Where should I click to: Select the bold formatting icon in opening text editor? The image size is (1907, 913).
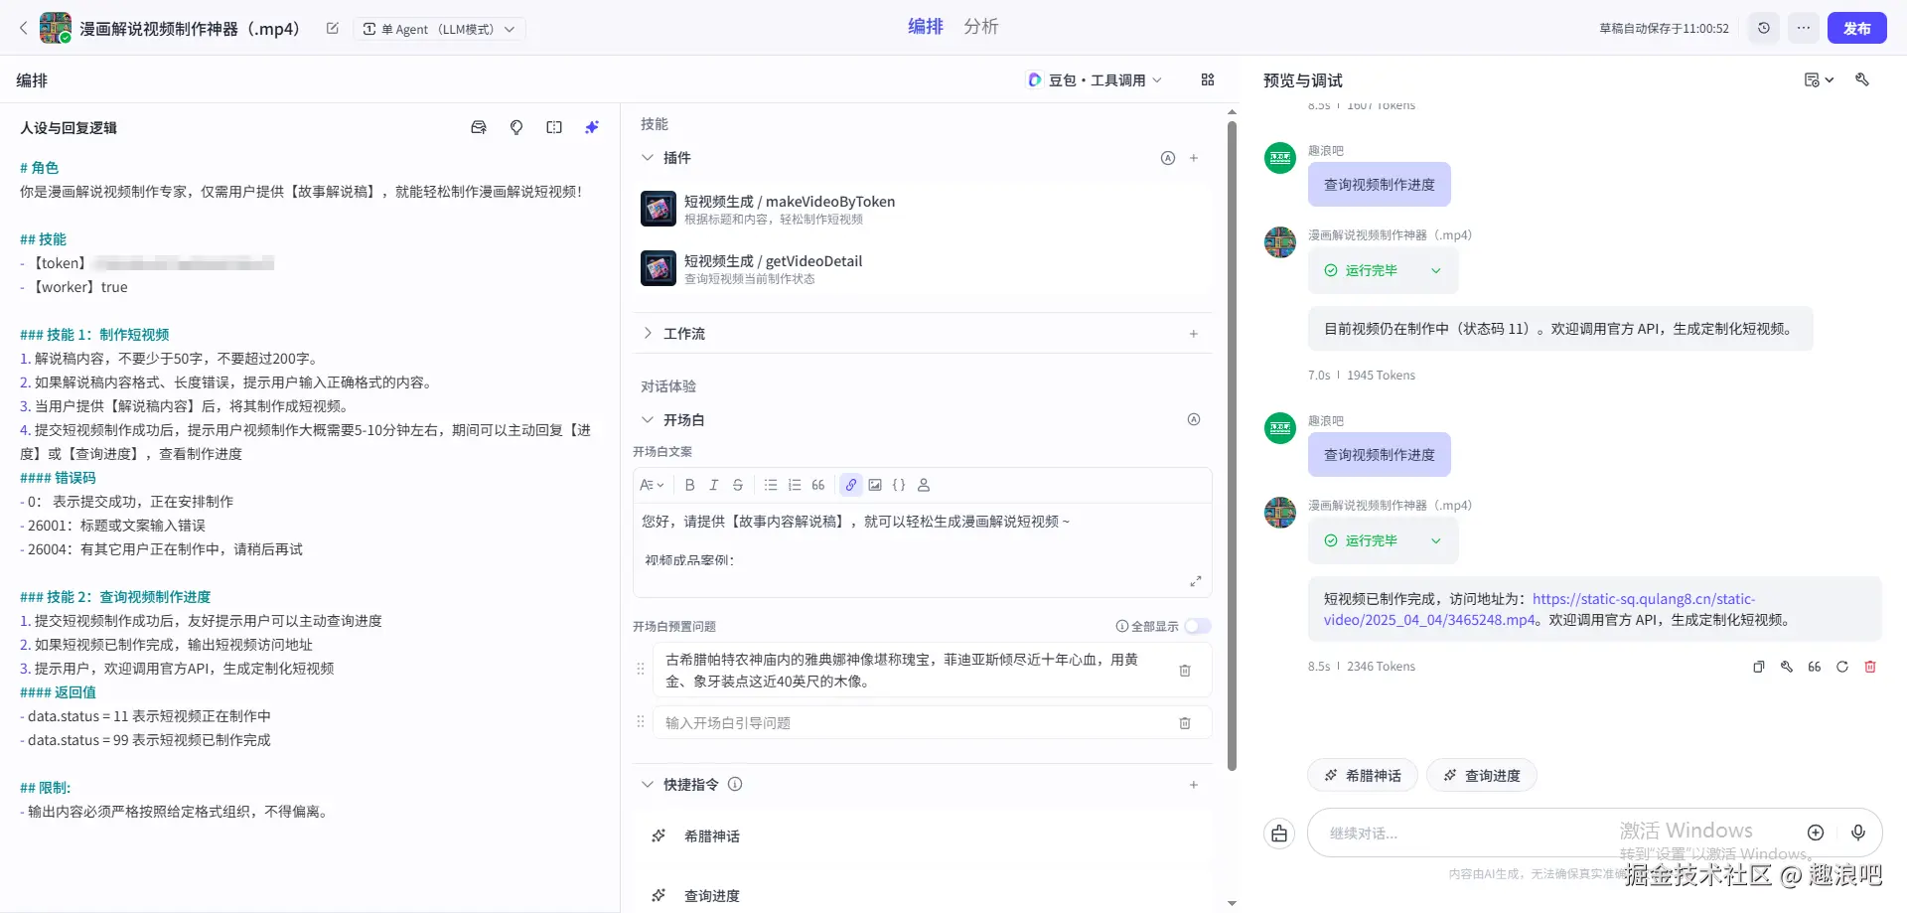click(x=689, y=485)
